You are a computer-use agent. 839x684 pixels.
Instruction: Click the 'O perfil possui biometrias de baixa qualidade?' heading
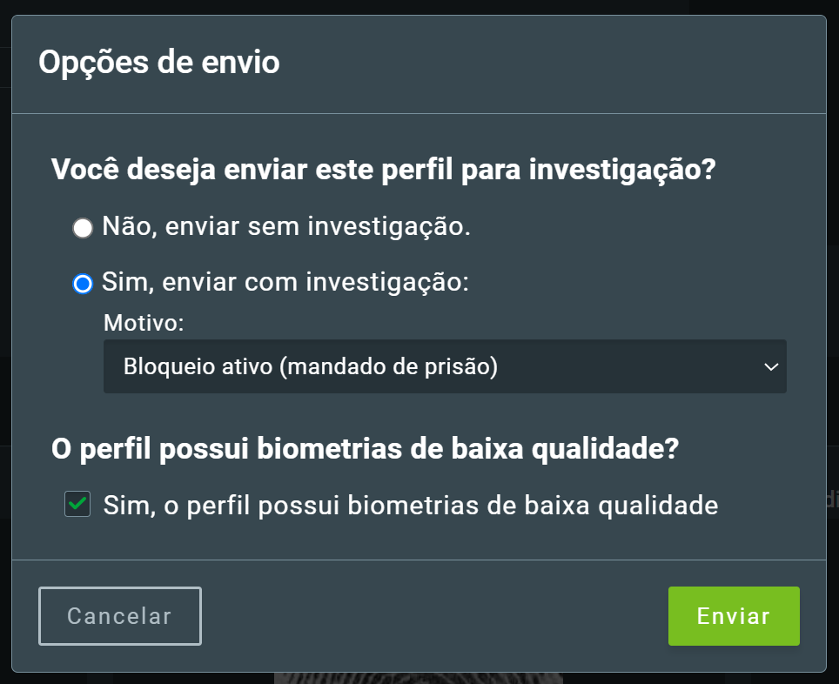tap(365, 448)
